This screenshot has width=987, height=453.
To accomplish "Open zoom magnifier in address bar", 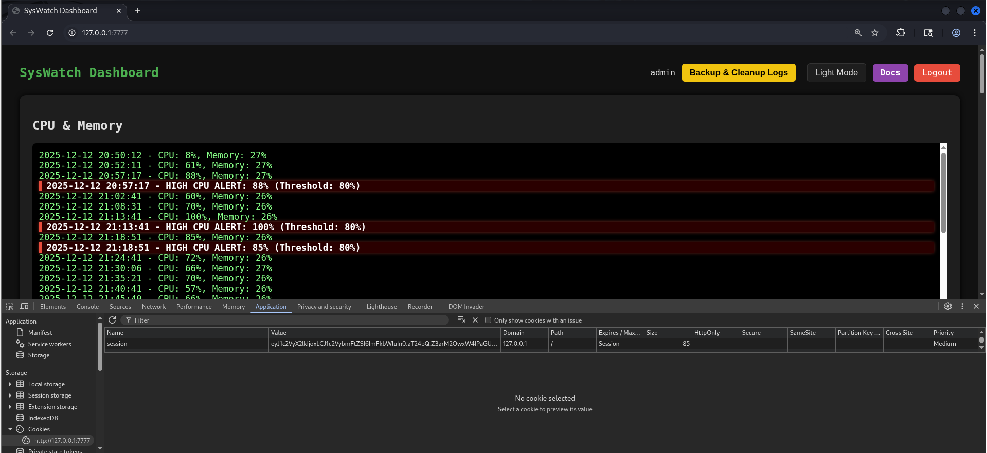I will coord(858,33).
